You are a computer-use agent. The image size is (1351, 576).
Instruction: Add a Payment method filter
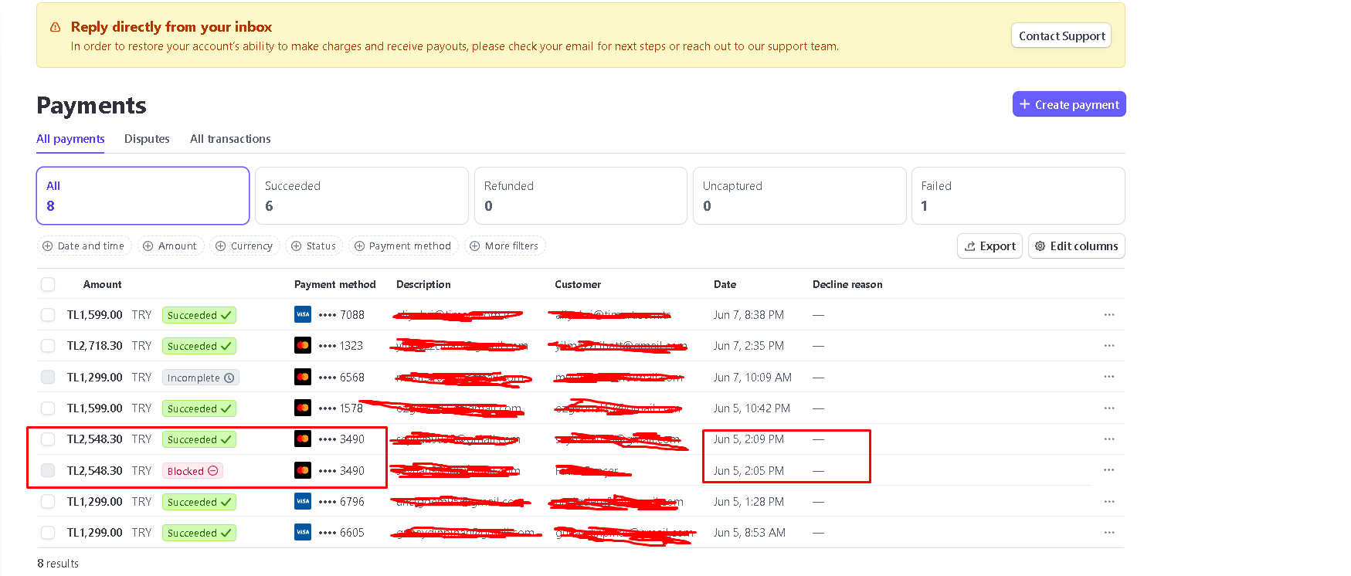point(403,246)
